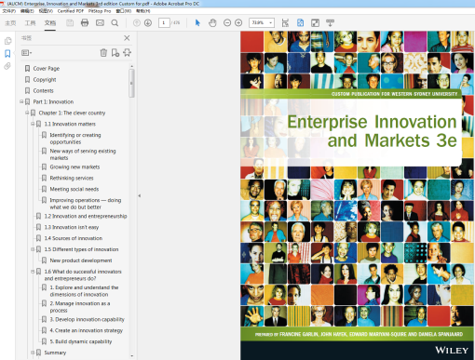Open the Certified PDF menu
Viewport: 475px width, 360px height.
tap(71, 11)
